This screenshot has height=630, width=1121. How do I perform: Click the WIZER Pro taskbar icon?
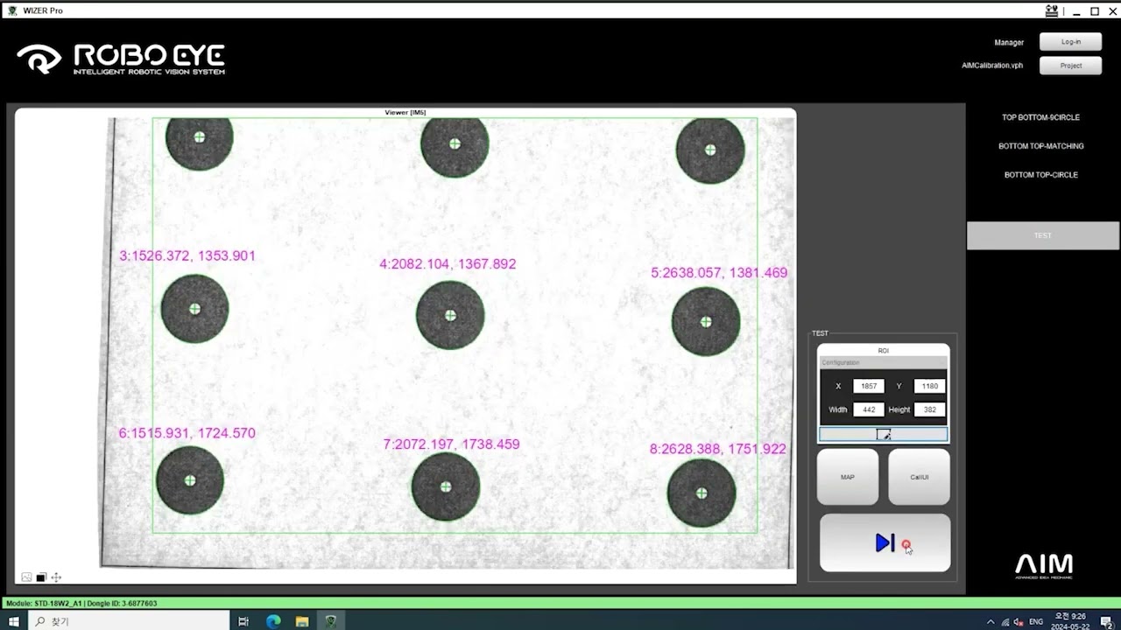(331, 621)
